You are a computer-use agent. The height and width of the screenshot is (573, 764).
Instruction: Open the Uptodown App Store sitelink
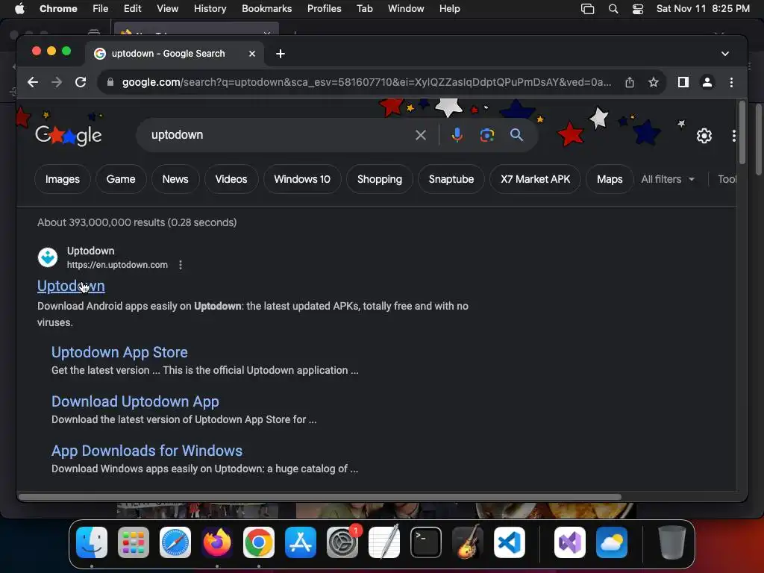[119, 352]
